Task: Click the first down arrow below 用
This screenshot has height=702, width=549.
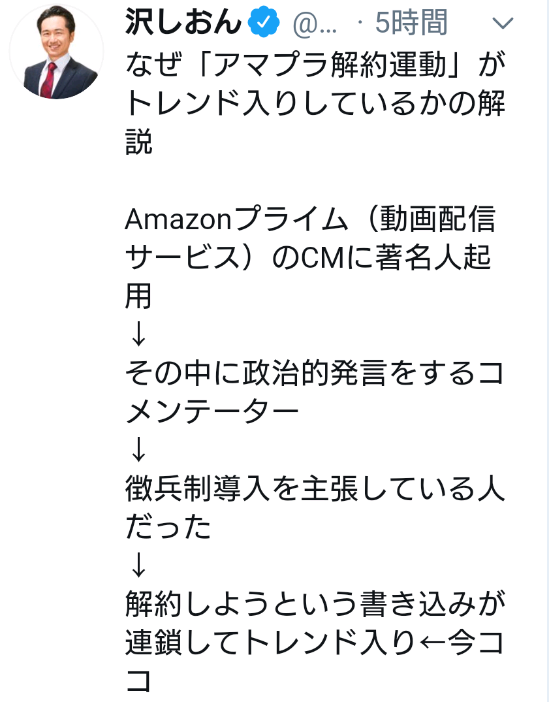Action: point(138,334)
